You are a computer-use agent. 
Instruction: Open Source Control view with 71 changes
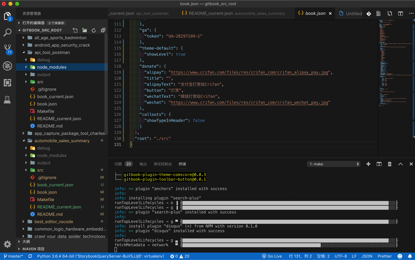(x=7, y=49)
